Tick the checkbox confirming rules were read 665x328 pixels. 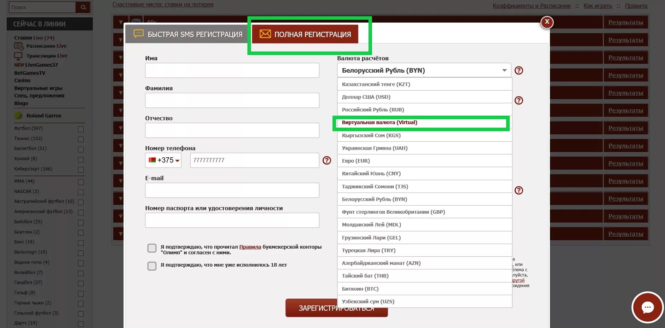pos(152,248)
